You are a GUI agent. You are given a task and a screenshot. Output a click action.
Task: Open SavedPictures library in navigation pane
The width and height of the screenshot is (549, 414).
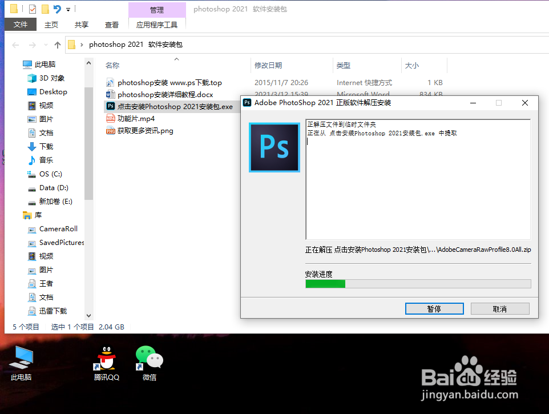coord(61,242)
